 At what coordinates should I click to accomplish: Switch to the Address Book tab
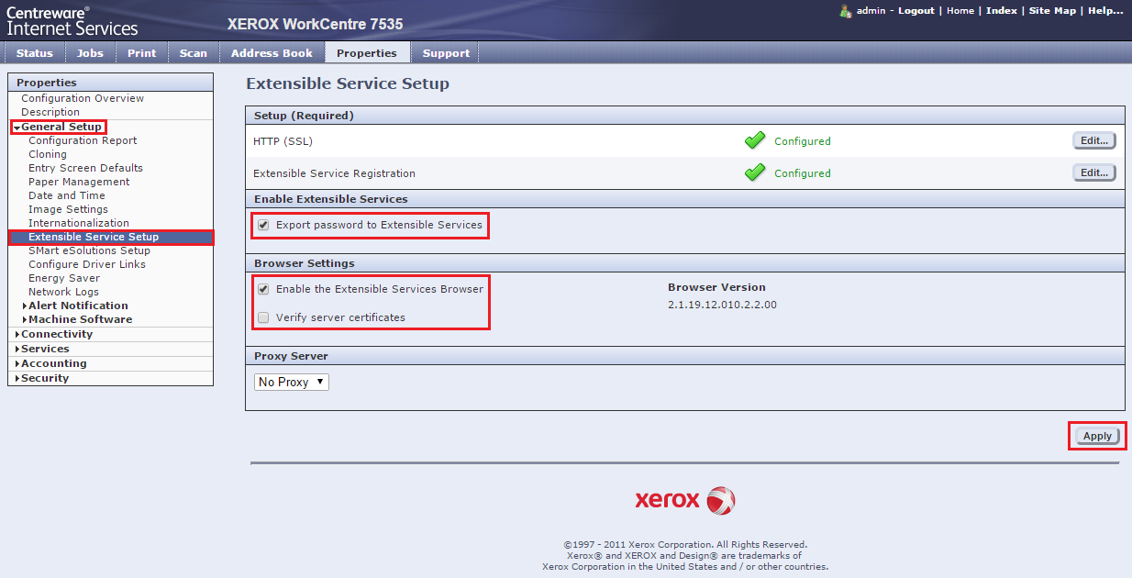272,53
